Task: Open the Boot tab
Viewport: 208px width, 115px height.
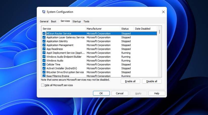Action: pos(54,21)
